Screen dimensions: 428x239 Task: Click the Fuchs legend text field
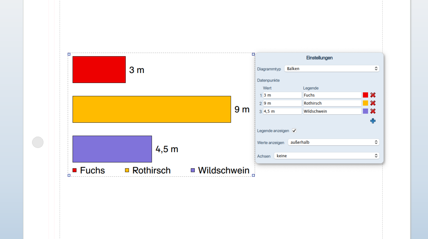(332, 95)
